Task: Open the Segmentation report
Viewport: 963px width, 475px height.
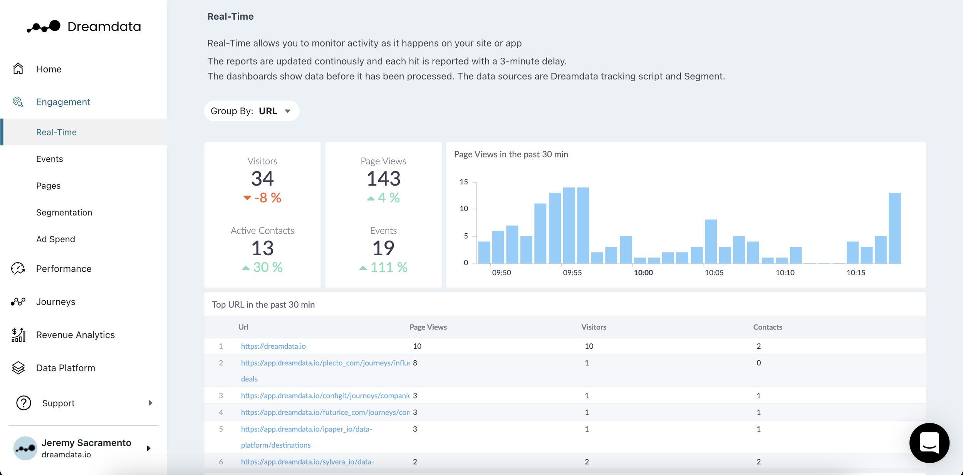Action: tap(64, 212)
